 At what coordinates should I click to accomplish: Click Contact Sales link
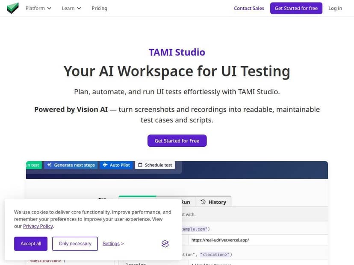[249, 8]
